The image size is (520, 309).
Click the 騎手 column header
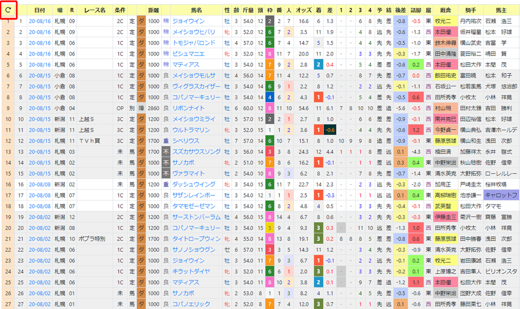click(470, 10)
